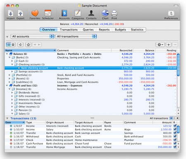Open the All accounts dropdown
This screenshot has height=159, width=186.
pyautogui.click(x=32, y=36)
